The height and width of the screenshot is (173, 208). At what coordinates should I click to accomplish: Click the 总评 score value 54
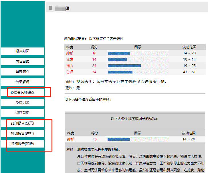tap(94, 72)
